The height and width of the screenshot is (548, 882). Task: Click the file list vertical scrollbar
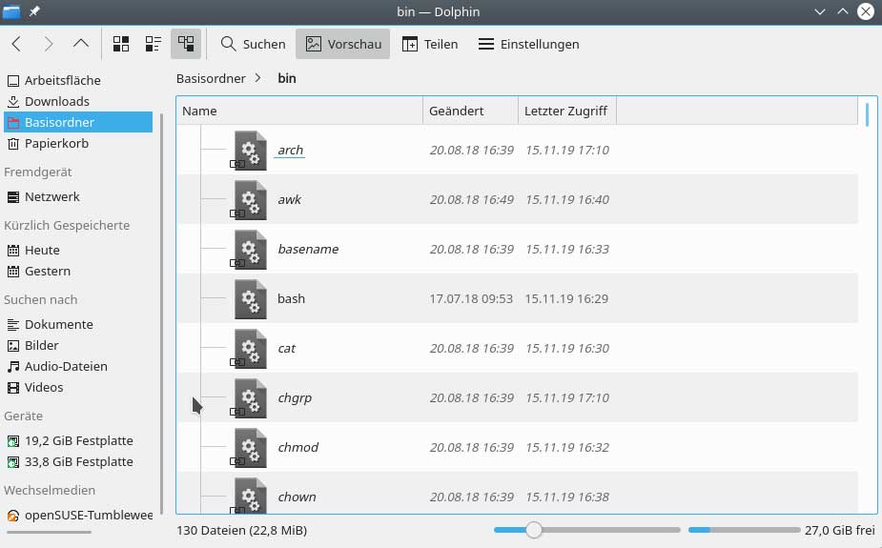click(868, 115)
